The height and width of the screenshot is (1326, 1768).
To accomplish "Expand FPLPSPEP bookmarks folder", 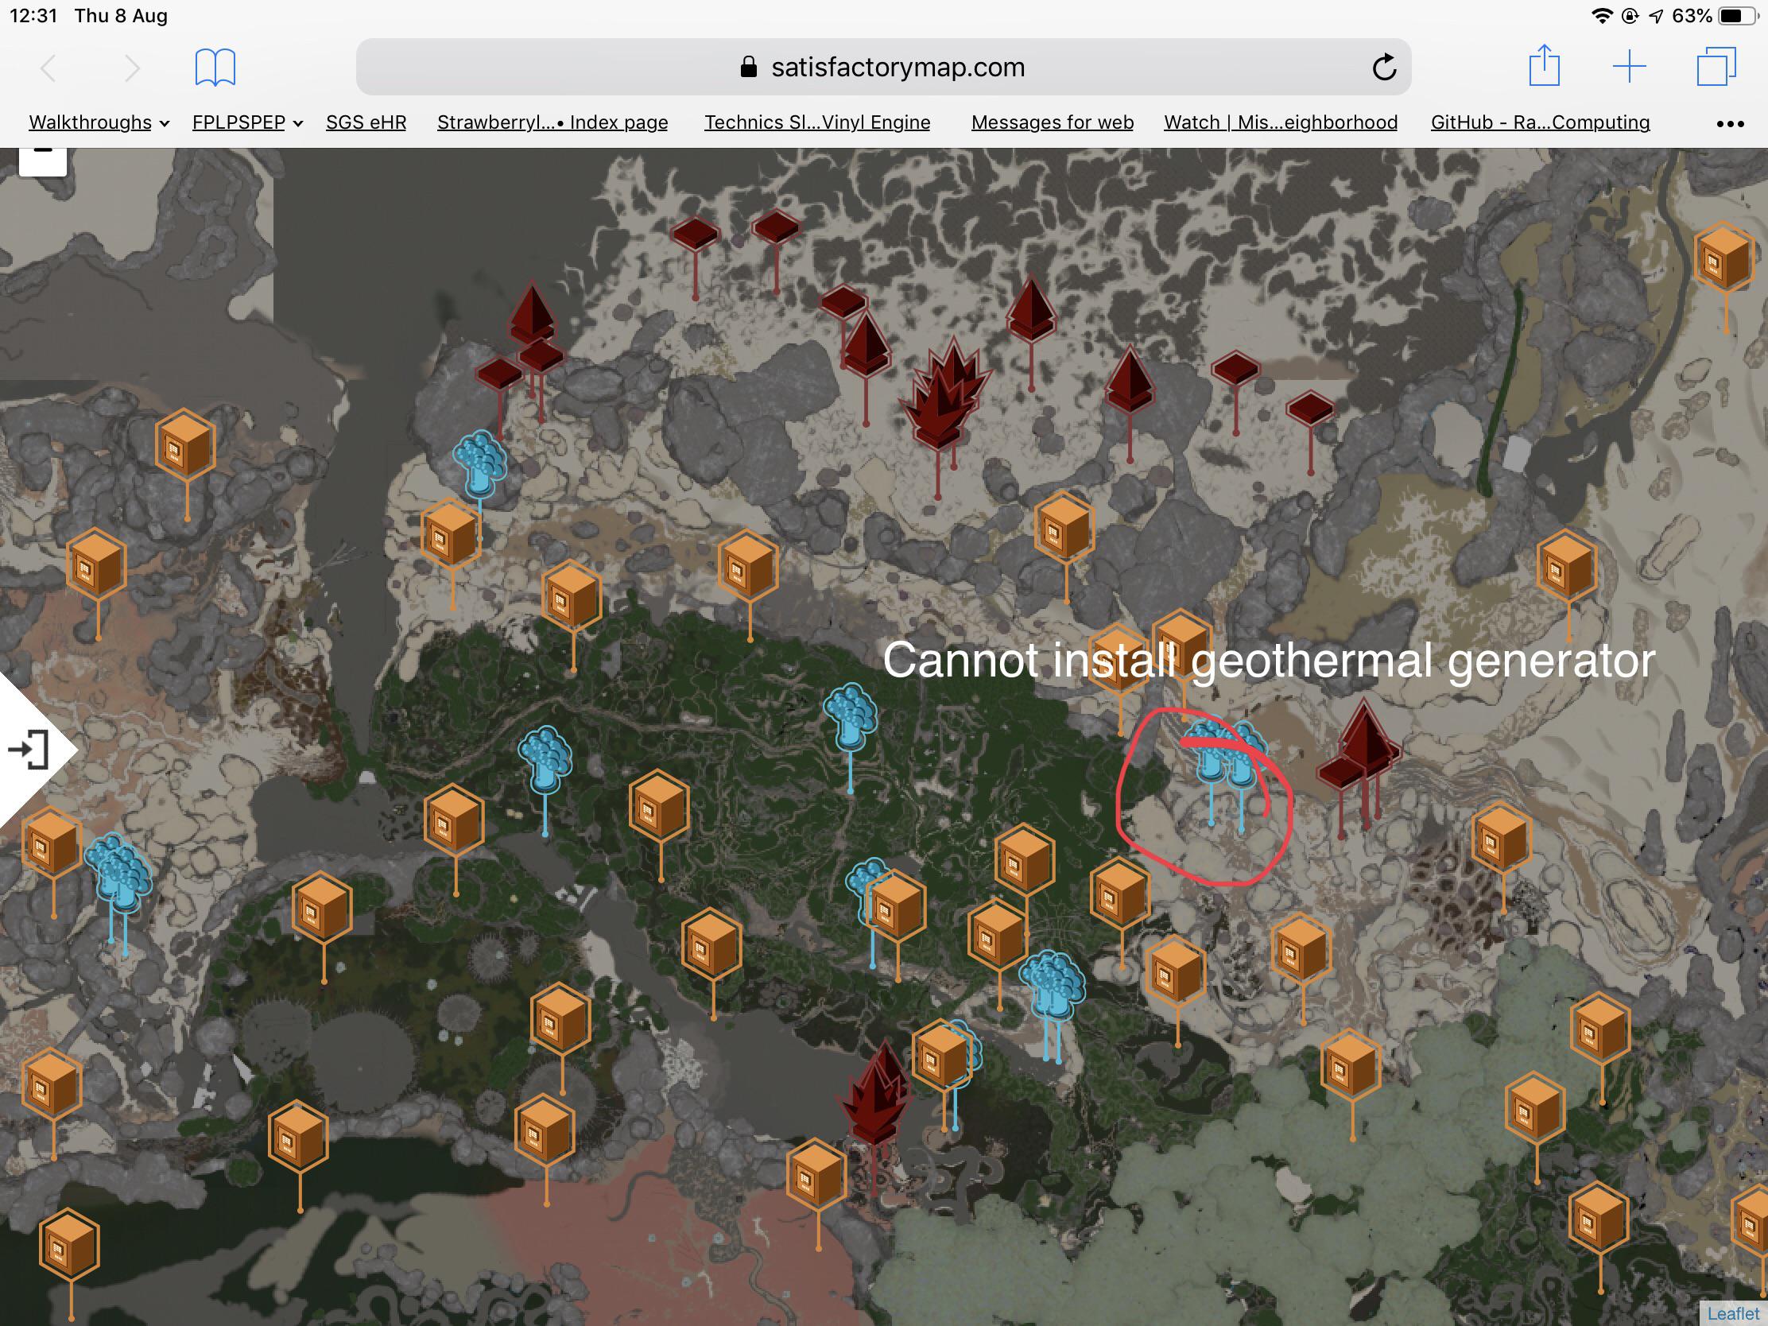I will pos(247,122).
